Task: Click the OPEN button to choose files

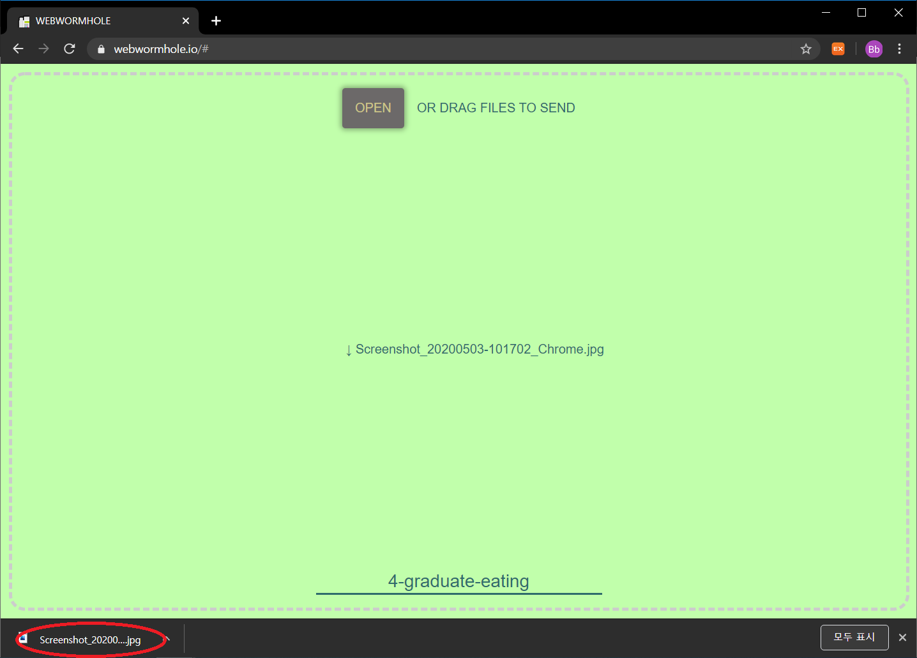Action: coord(373,108)
